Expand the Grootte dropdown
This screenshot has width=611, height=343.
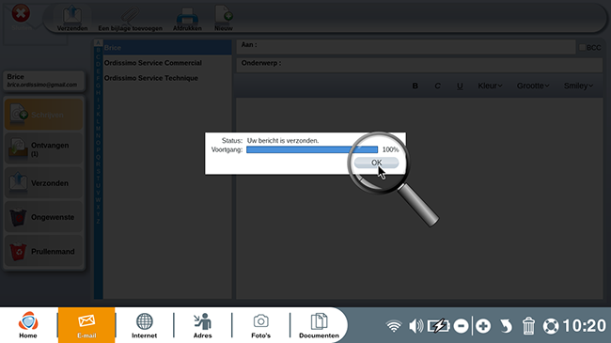click(533, 86)
